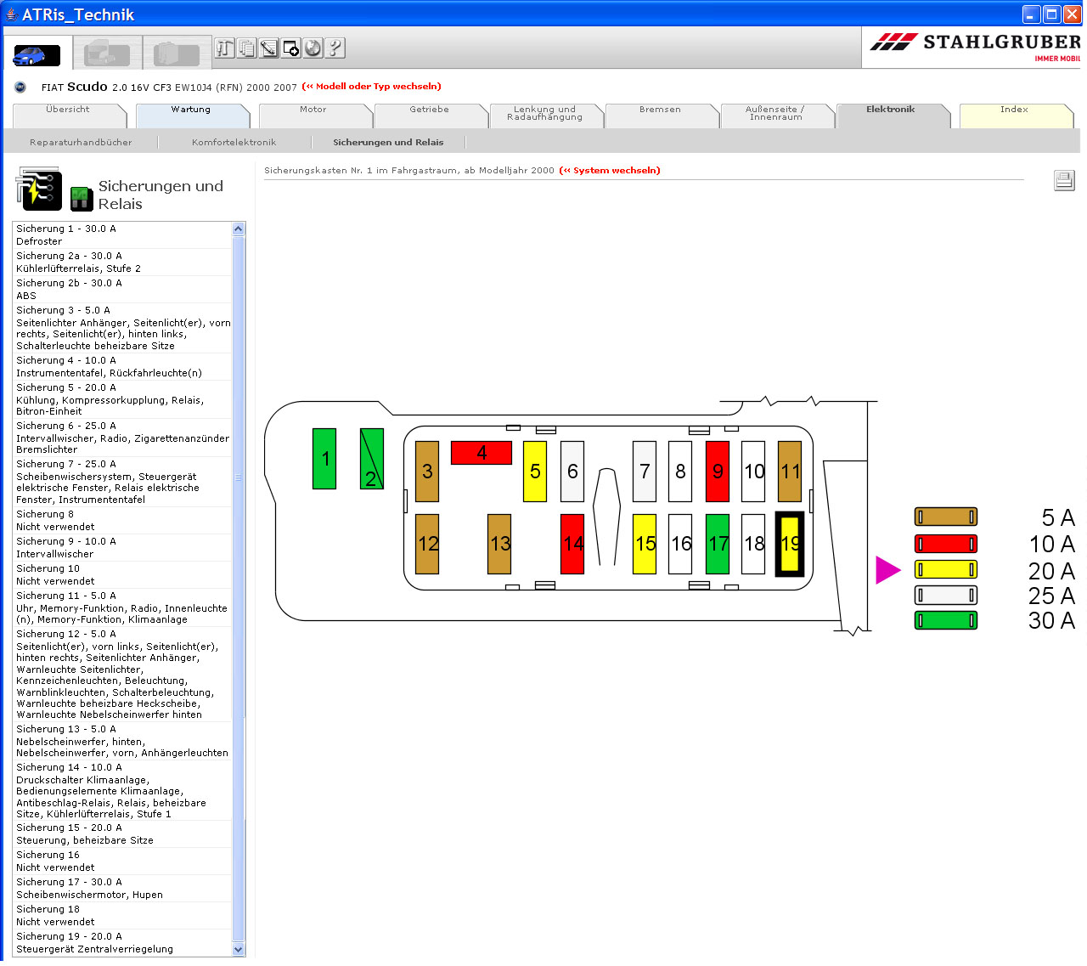
Task: Select the greyed truck vehicle tab
Action: [107, 54]
